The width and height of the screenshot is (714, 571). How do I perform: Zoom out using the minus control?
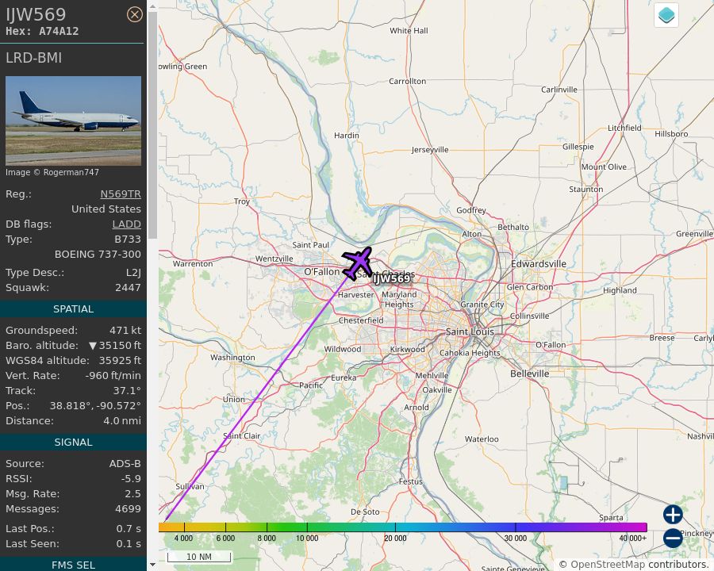[x=672, y=538]
